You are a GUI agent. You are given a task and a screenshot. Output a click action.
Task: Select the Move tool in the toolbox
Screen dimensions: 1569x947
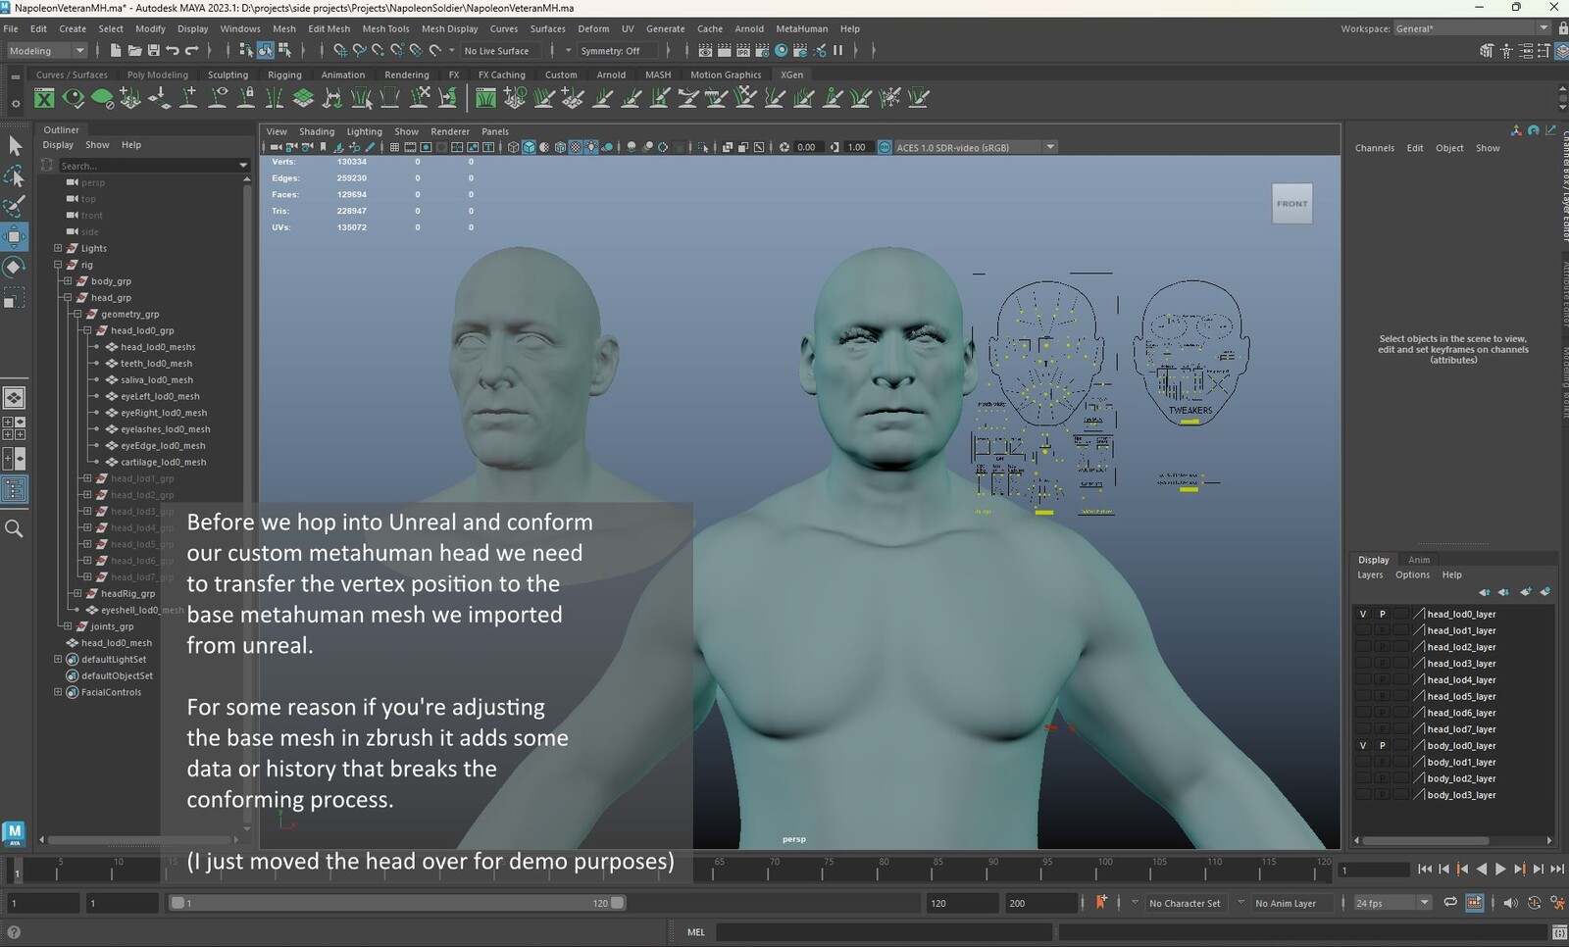click(x=15, y=236)
